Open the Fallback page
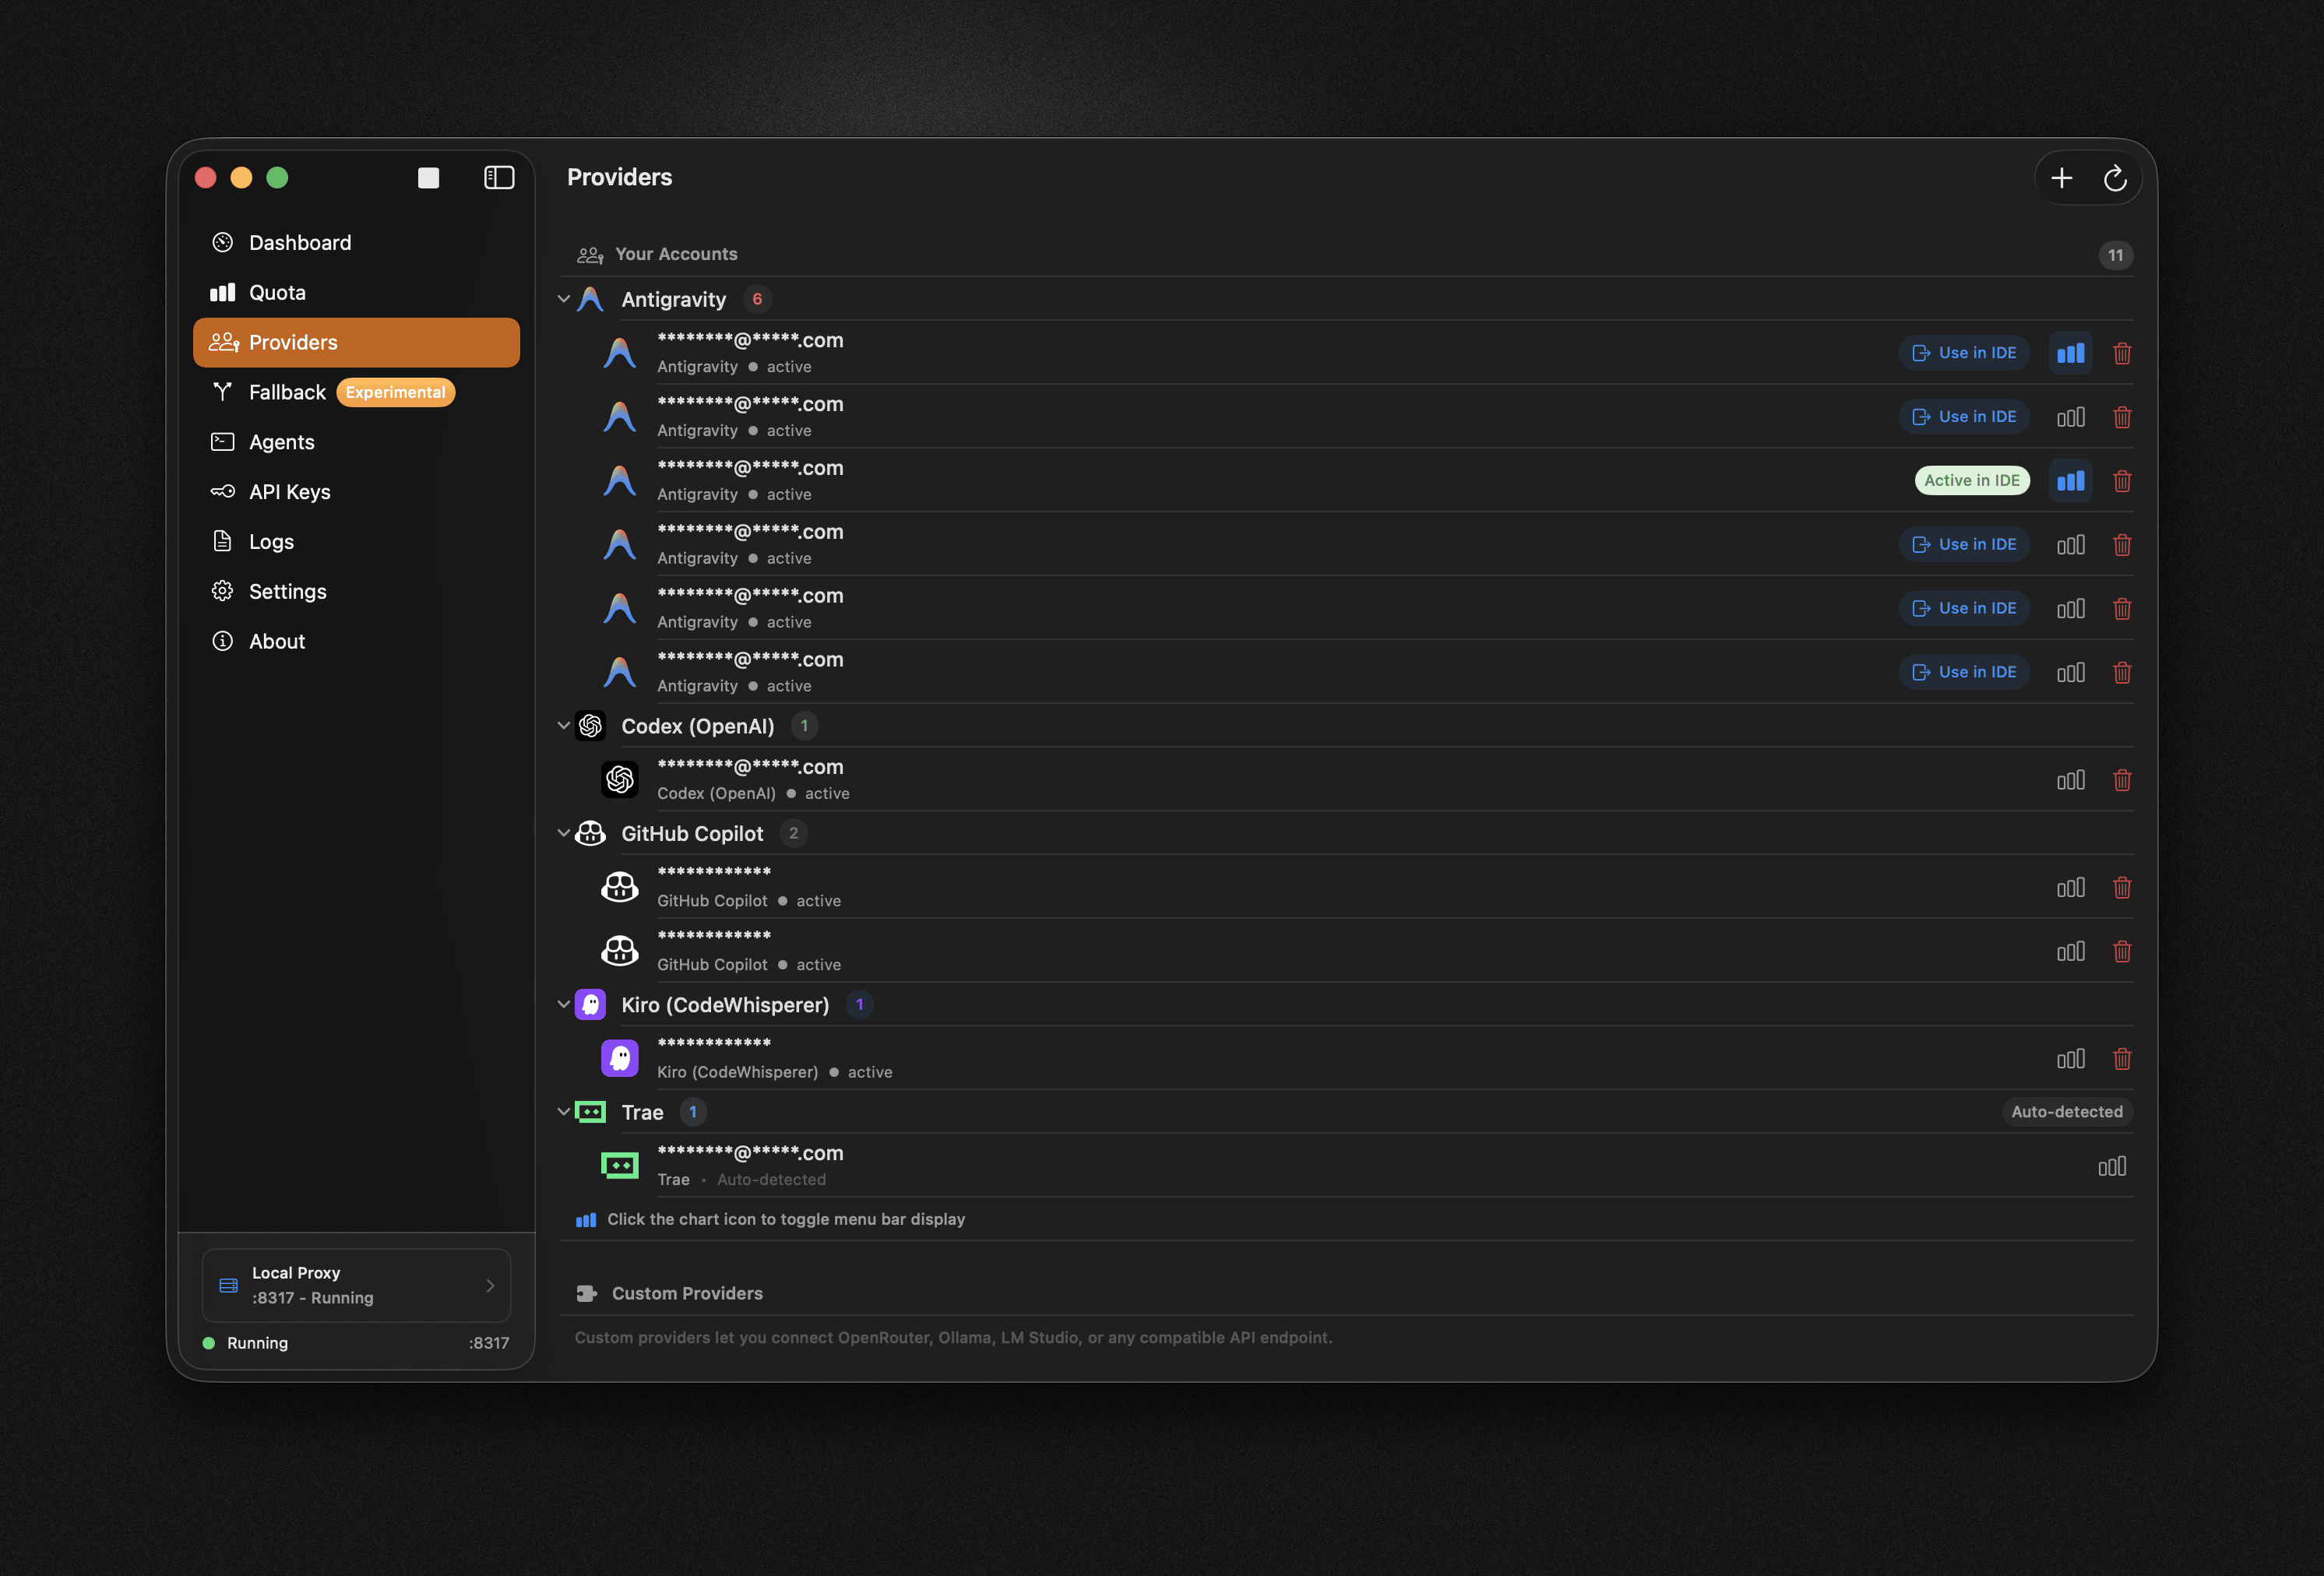 pos(356,392)
